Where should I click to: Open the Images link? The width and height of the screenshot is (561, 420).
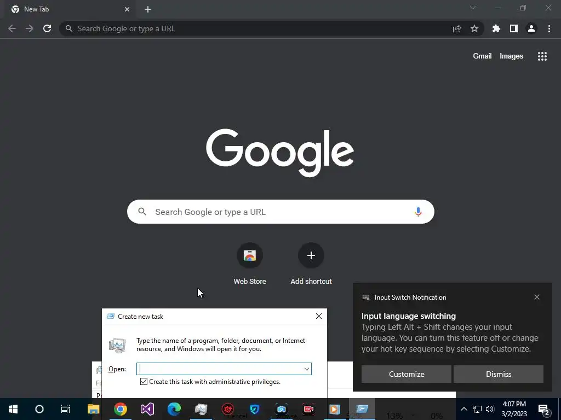pos(511,56)
